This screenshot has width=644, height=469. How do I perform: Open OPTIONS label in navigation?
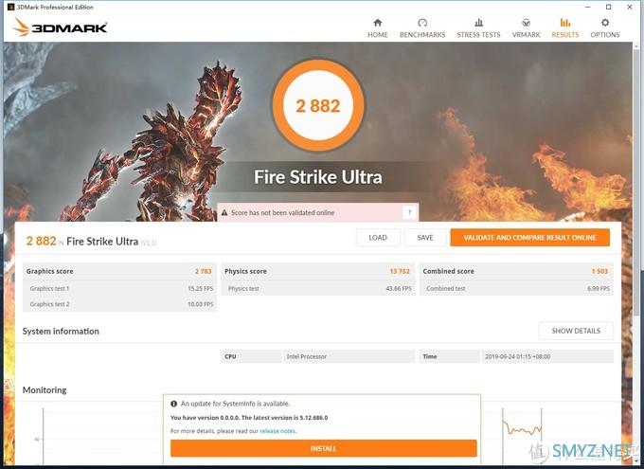605,35
